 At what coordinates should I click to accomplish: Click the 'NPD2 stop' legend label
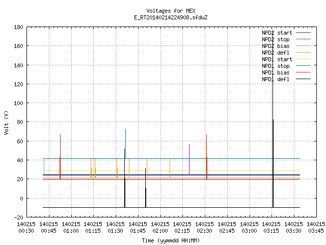[x=276, y=39]
